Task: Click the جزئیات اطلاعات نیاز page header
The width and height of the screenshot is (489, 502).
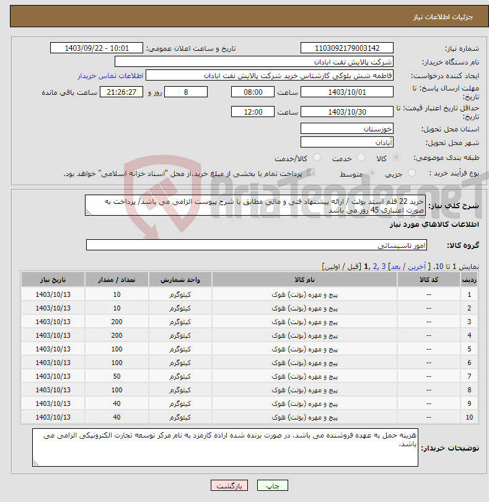Action: click(x=443, y=17)
